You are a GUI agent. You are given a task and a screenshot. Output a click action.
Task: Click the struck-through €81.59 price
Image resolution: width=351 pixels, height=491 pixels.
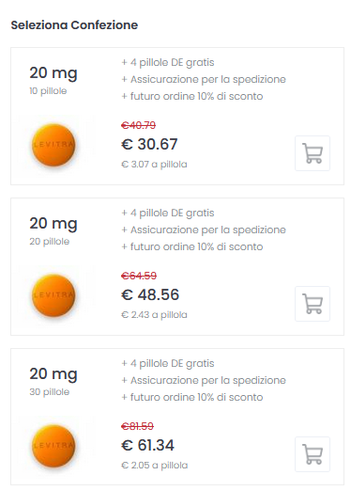[x=137, y=426]
